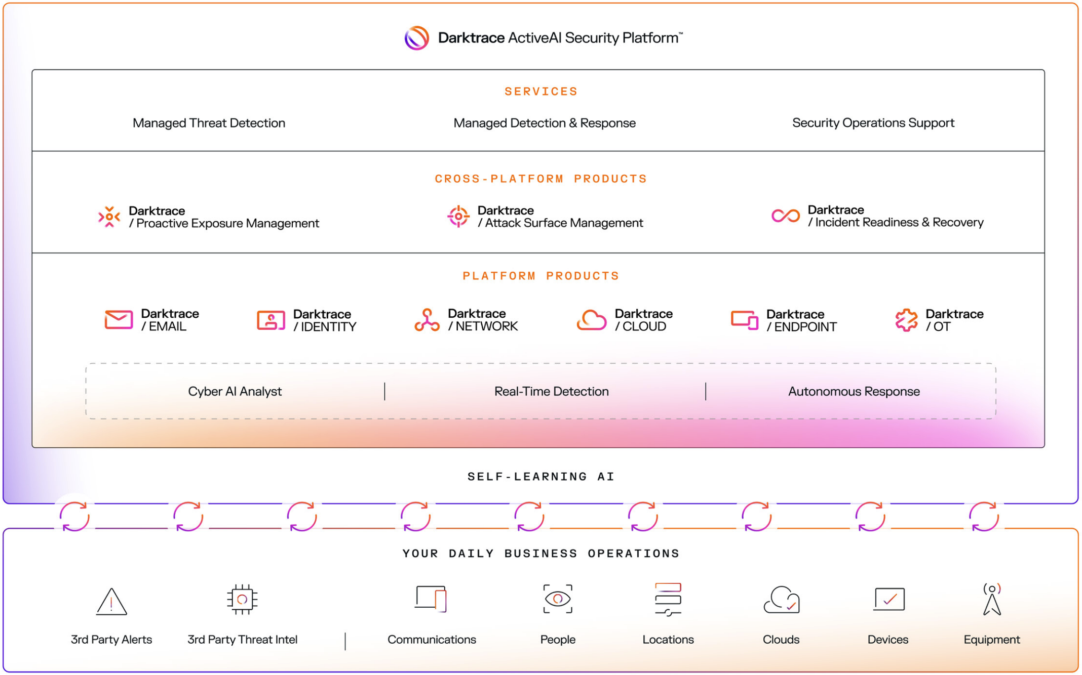The image size is (1082, 675).
Task: Click the CROSS-PLATFORM PRODUCTS heading
Action: click(541, 179)
